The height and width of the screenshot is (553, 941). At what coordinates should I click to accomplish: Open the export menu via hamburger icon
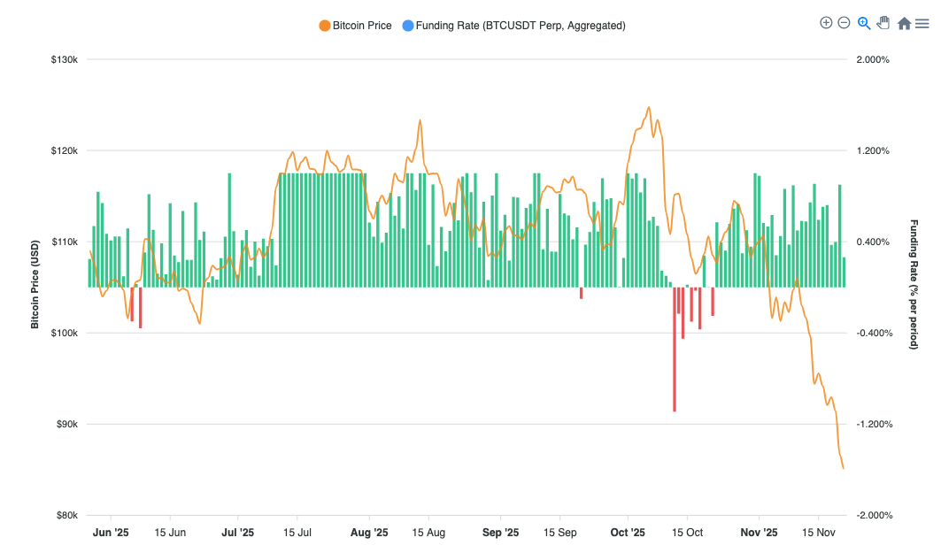(922, 22)
